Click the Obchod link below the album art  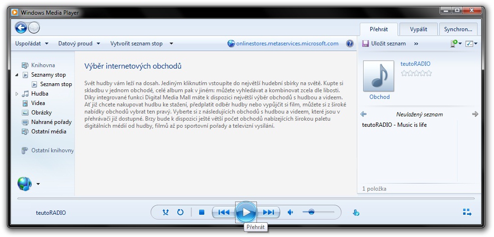pyautogui.click(x=379, y=97)
